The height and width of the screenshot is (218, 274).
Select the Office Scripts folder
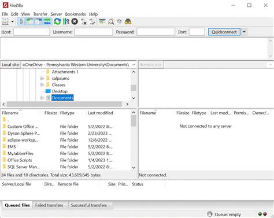coord(66,160)
